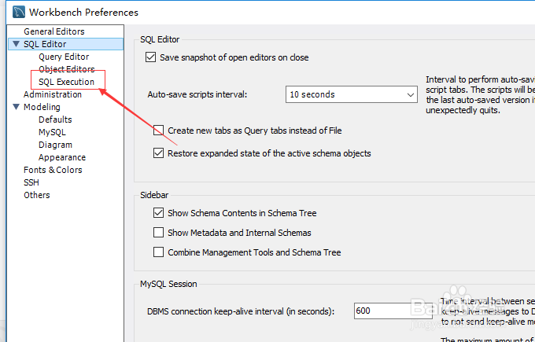Open Modeling MySQL page
The image size is (535, 342).
(x=52, y=132)
